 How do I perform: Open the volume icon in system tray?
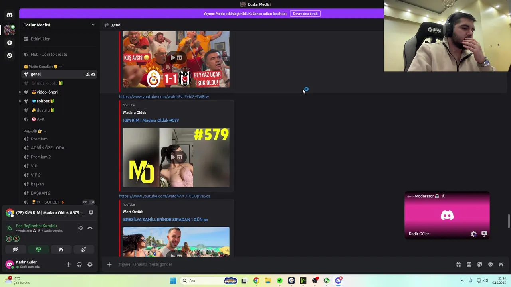click(485, 281)
